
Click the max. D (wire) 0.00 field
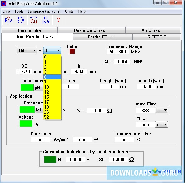click(147, 86)
